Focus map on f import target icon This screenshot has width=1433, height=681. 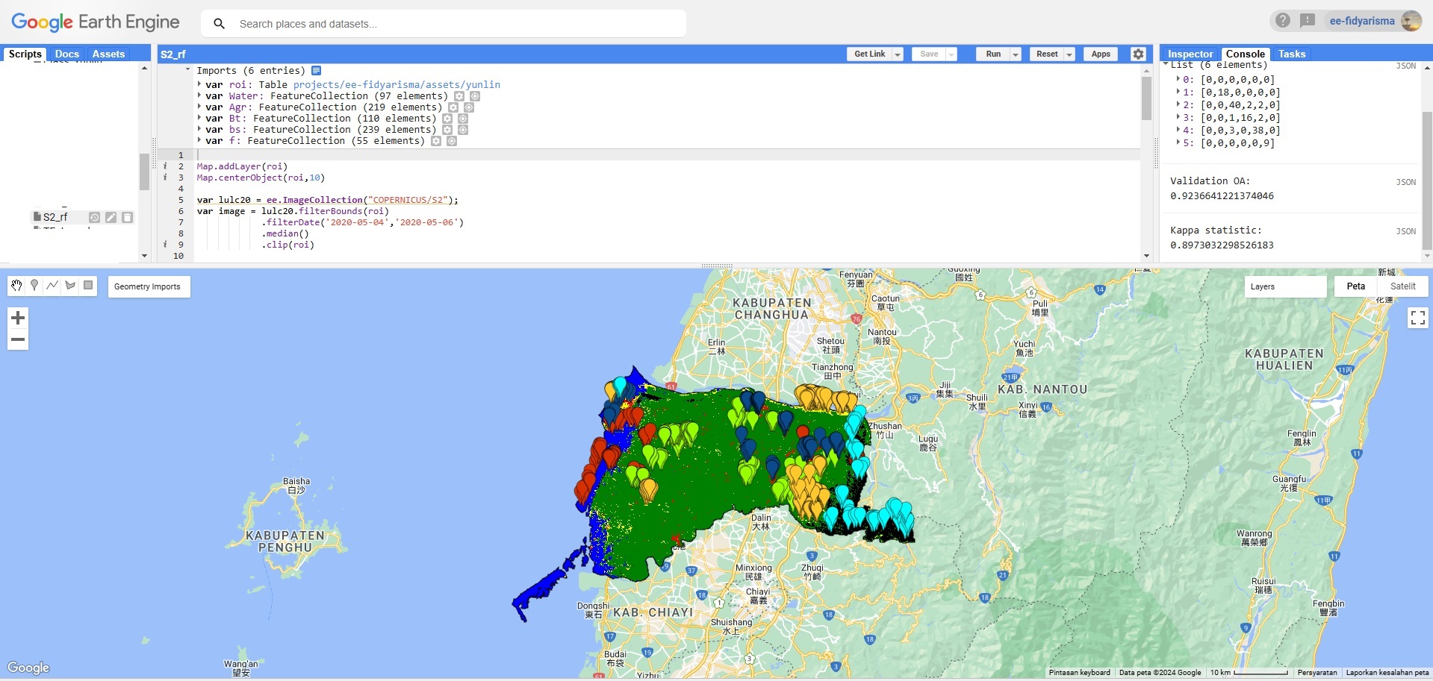click(x=452, y=141)
